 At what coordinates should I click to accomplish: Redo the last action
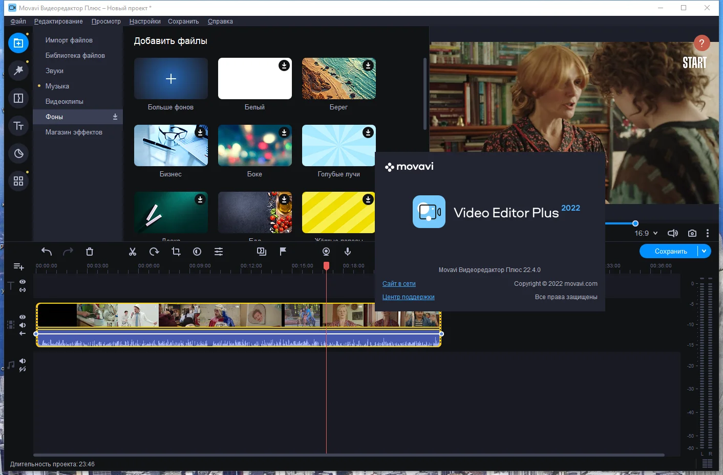tap(68, 252)
